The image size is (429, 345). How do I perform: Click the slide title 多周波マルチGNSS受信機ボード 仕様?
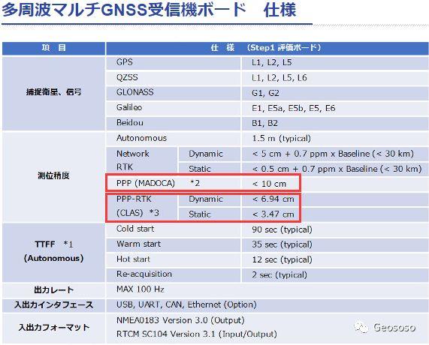[149, 10]
